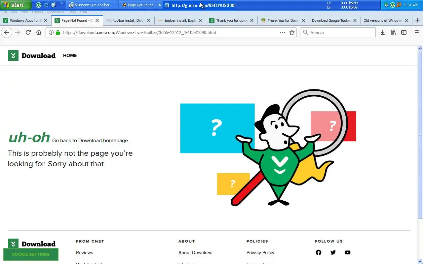
Task: Close the Old versions of Windows tab
Action: click(406, 20)
